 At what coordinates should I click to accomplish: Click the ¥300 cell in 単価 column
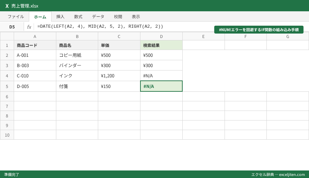coord(119,65)
